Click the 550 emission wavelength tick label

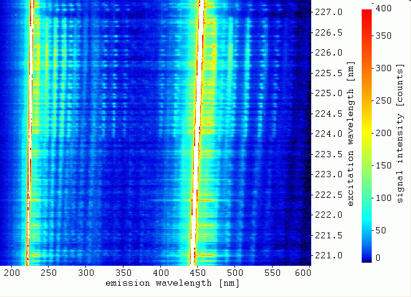click(x=272, y=273)
